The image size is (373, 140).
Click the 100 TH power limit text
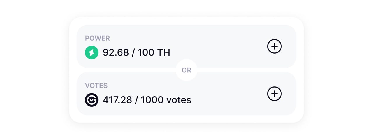tap(154, 52)
